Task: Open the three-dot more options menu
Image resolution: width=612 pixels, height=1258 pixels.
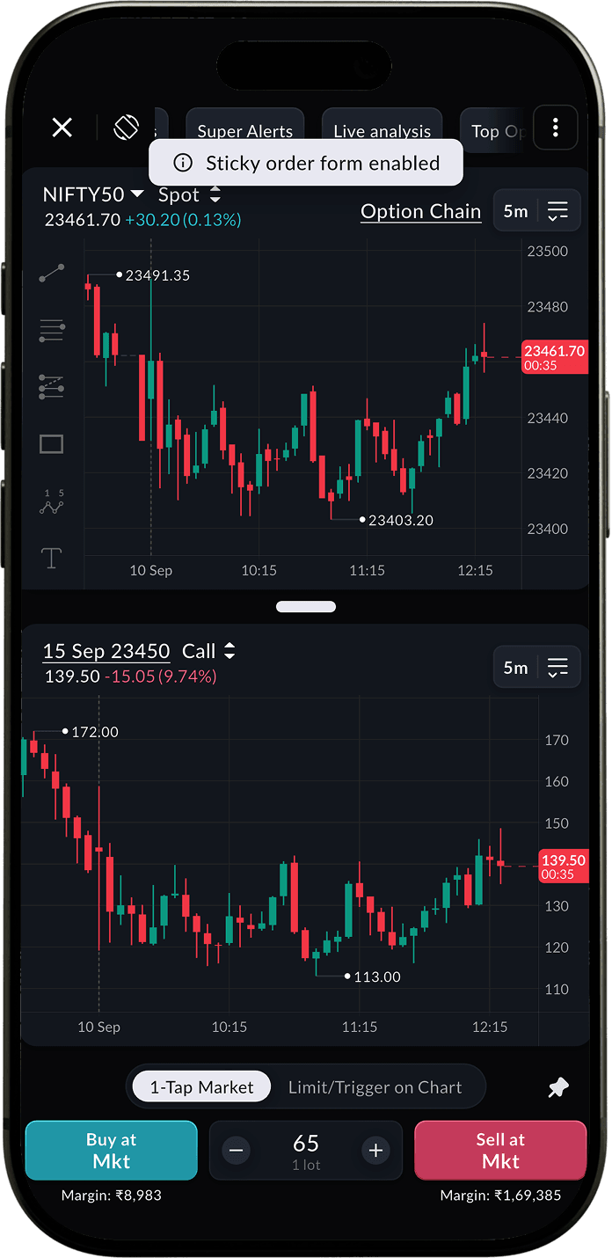Action: [555, 128]
